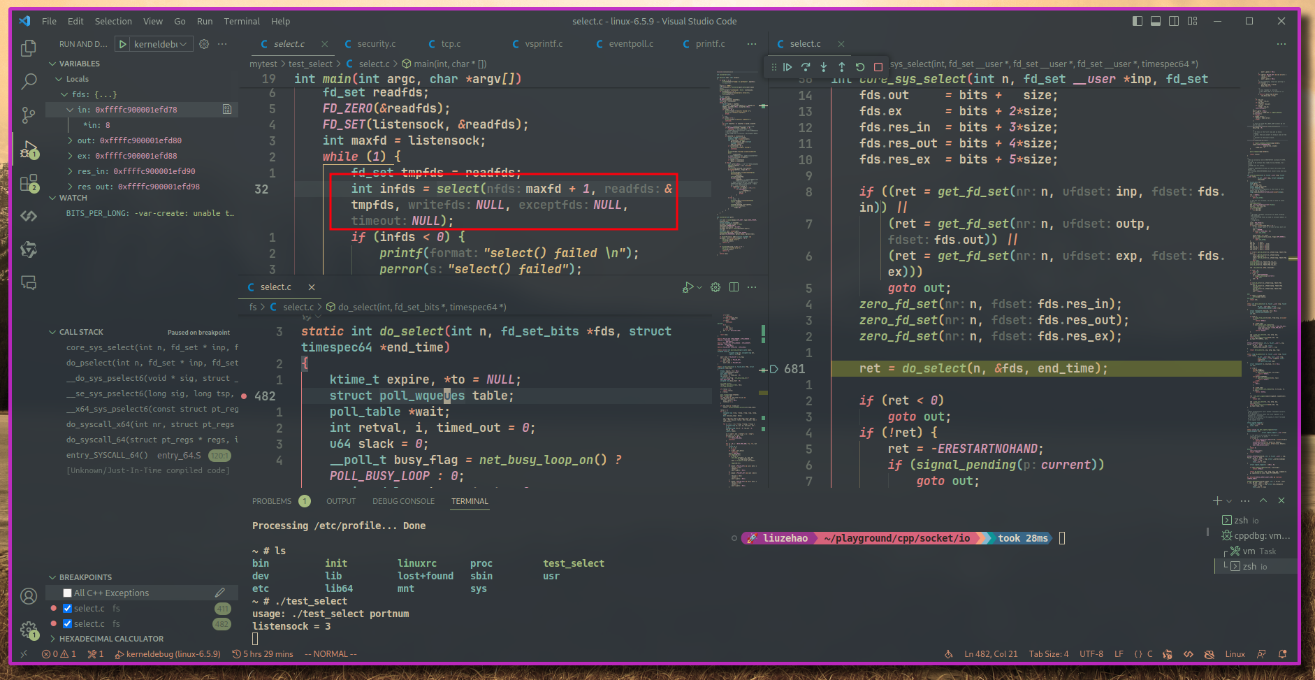The height and width of the screenshot is (680, 1315).
Task: Select do_pselect frame in call stack
Action: click(x=142, y=363)
